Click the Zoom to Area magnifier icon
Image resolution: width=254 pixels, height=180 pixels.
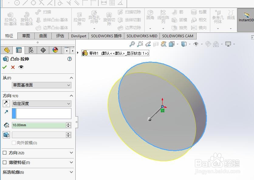pos(140,44)
